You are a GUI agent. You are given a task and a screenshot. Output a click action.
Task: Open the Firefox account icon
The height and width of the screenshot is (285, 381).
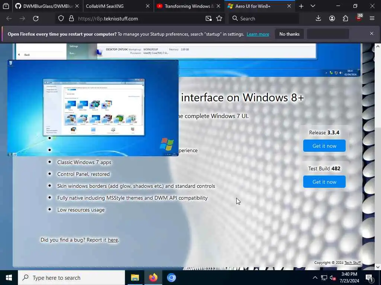point(332,19)
